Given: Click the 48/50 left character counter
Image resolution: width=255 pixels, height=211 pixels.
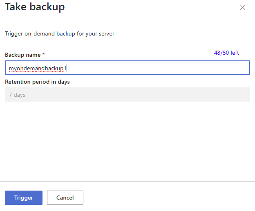Looking at the screenshot, I should 226,53.
